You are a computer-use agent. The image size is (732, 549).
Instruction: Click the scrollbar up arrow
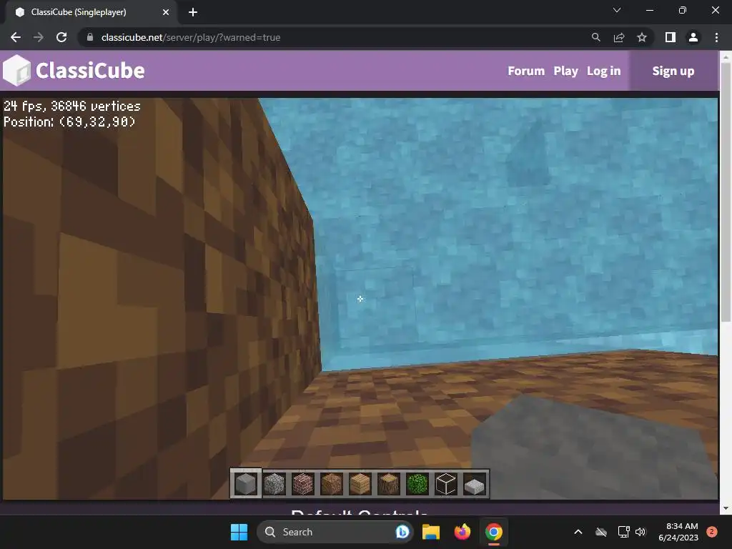point(726,56)
